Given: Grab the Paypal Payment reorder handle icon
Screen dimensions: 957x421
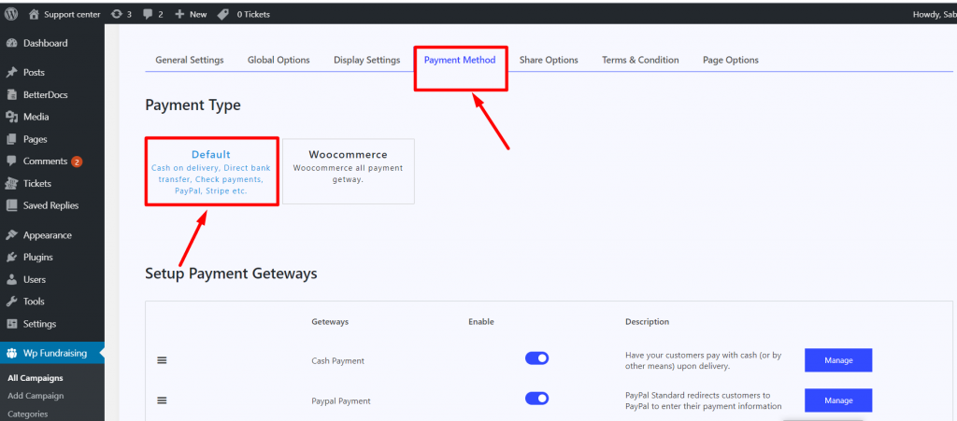Looking at the screenshot, I should [162, 400].
